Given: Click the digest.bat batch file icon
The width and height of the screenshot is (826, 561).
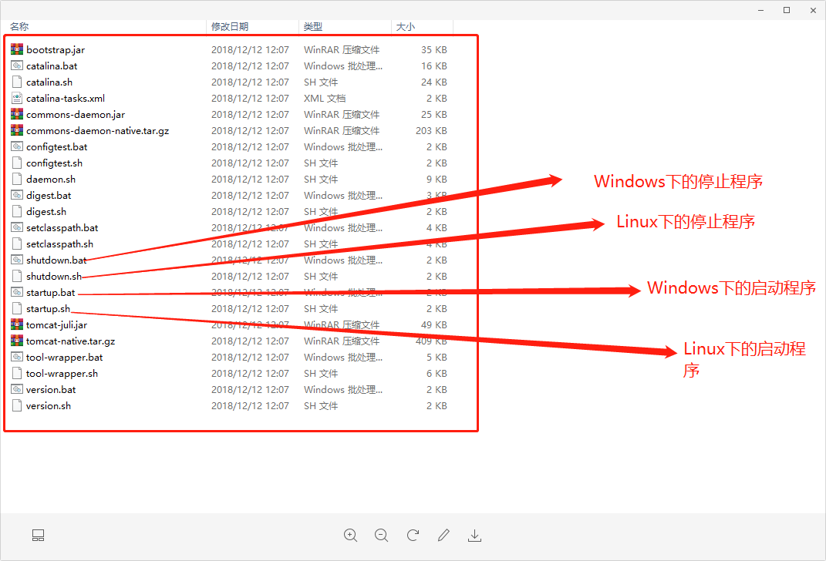Looking at the screenshot, I should (x=17, y=195).
